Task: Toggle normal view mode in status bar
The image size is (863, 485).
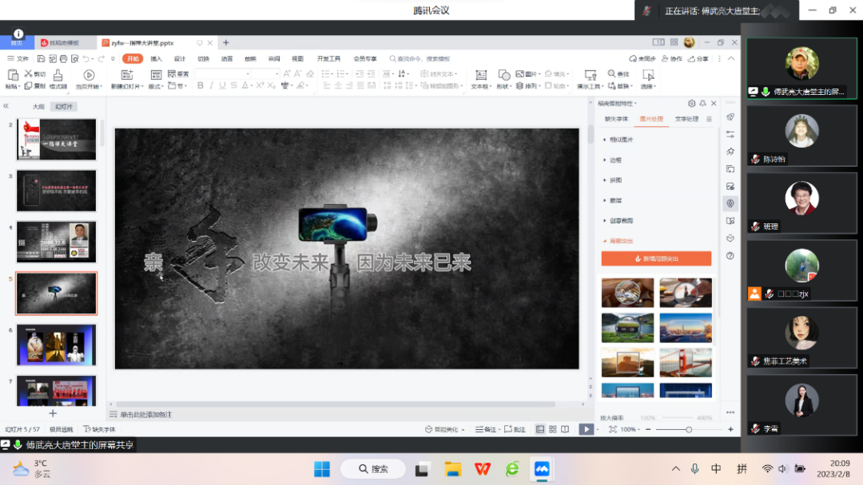Action: pyautogui.click(x=540, y=429)
